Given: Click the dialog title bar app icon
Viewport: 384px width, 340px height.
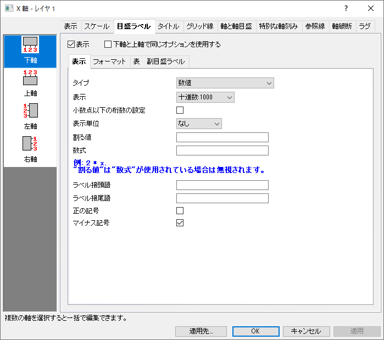Looking at the screenshot, I should click(x=9, y=8).
